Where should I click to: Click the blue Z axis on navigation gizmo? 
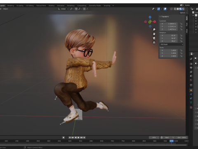click(x=150, y=17)
